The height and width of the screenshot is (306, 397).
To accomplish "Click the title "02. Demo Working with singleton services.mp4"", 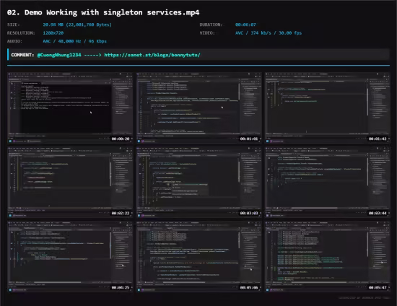I will 103,12.
